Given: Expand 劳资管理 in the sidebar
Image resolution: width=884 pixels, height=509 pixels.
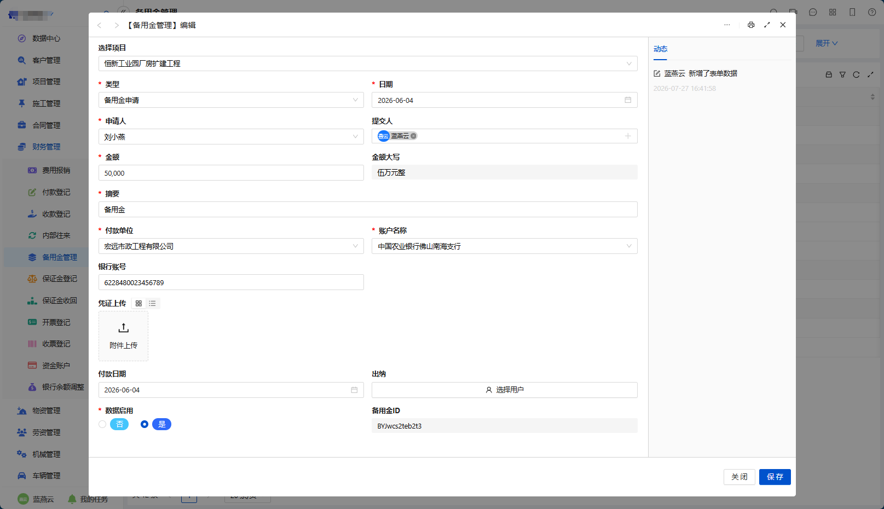Looking at the screenshot, I should tap(46, 432).
